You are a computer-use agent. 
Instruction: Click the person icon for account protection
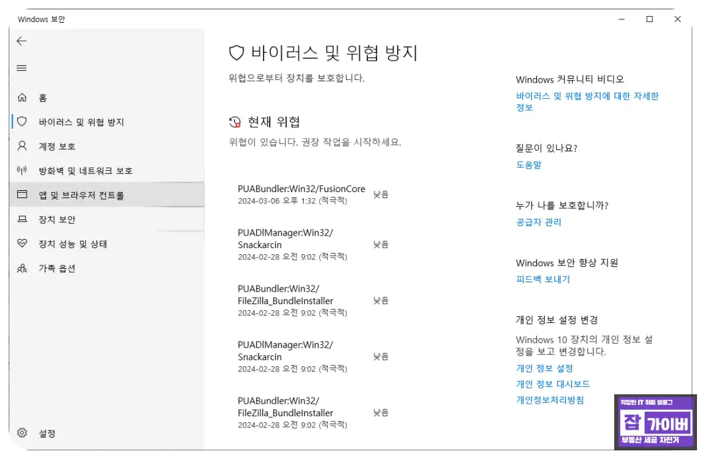22,145
